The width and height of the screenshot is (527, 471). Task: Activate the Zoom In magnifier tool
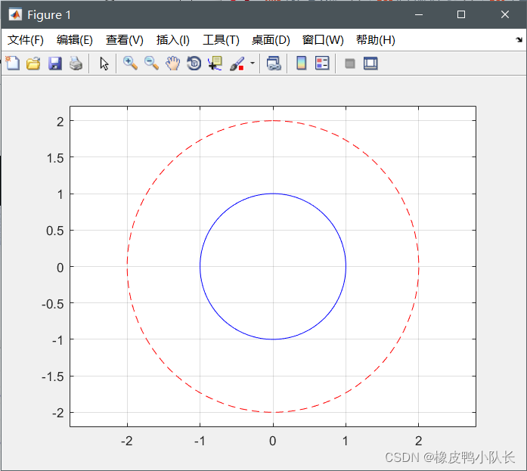click(x=130, y=64)
